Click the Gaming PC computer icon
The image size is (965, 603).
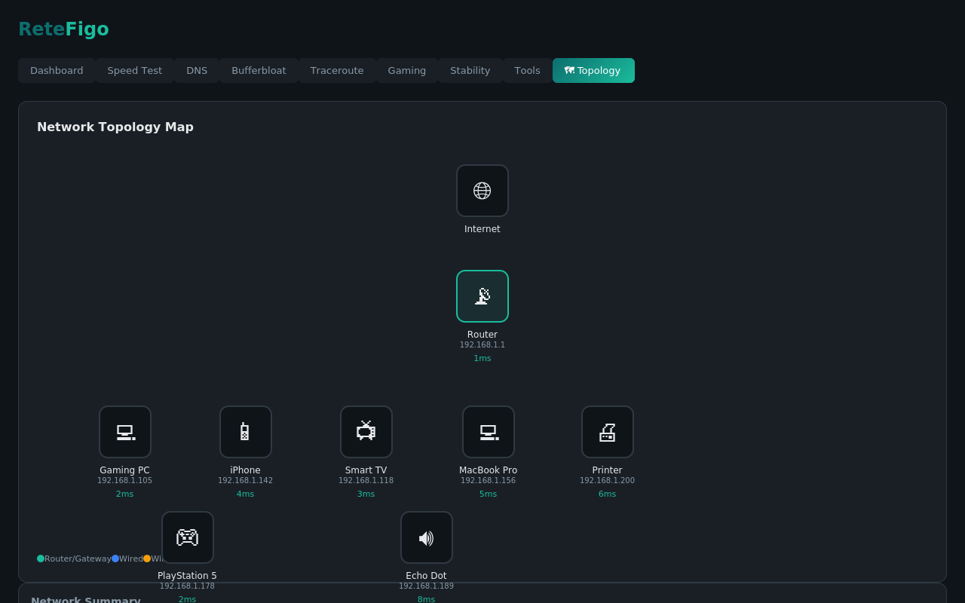click(x=124, y=431)
